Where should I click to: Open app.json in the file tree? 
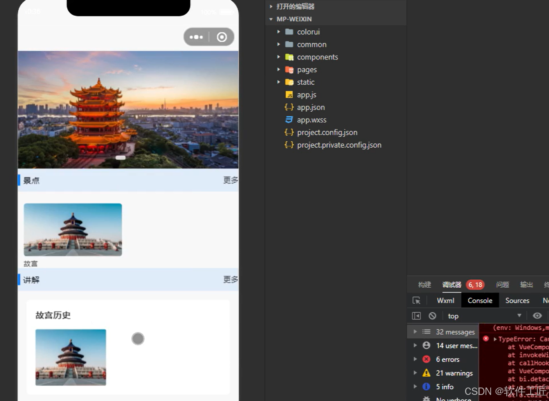311,107
